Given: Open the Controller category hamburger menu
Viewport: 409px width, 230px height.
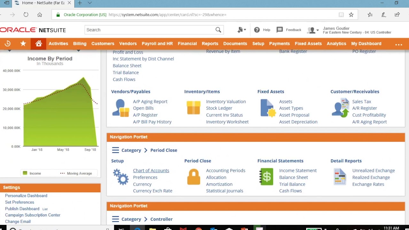Looking at the screenshot, I should coord(115,219).
